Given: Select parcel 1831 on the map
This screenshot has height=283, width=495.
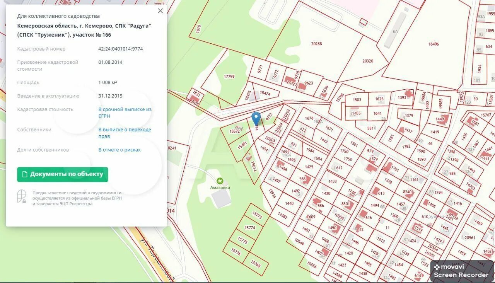Looking at the screenshot, I should 196,94.
